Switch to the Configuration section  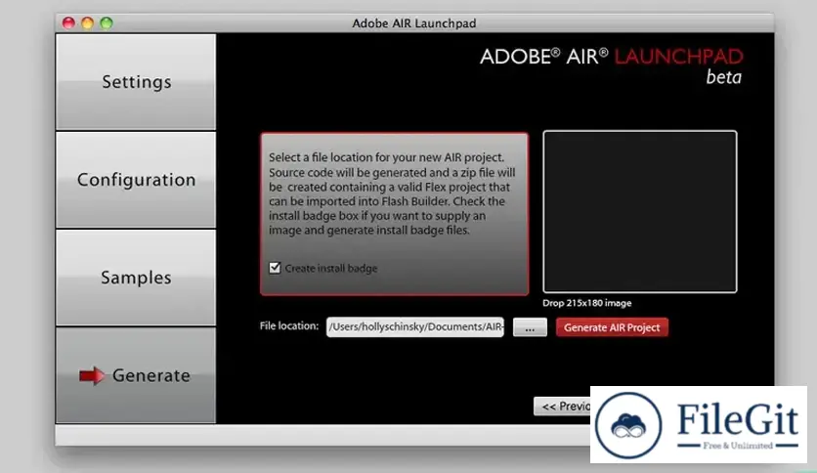136,180
